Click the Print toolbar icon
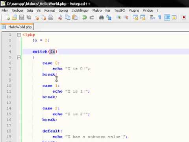189x142 pixels. click(51, 17)
